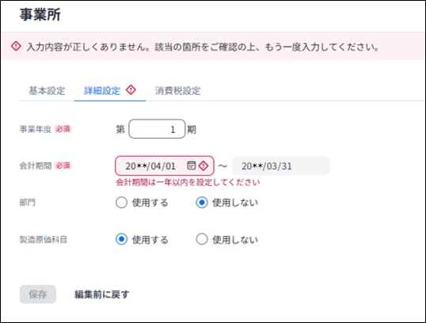Click the alert icon in the error banner

(x=16, y=46)
